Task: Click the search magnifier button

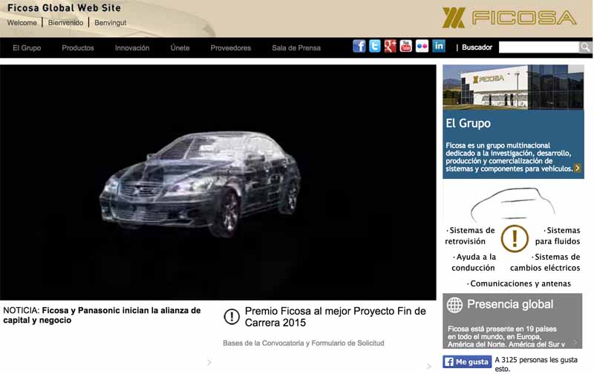Action: pyautogui.click(x=585, y=47)
